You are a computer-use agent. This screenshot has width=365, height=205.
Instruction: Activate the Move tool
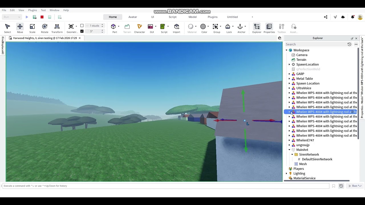[x=20, y=28]
